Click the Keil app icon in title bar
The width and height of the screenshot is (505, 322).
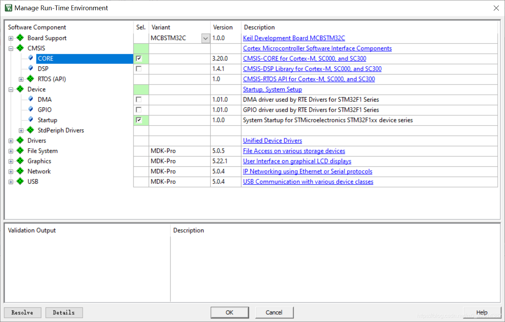[x=9, y=8]
